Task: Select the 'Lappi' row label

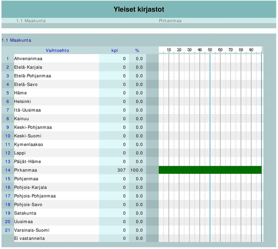Action: [x=20, y=153]
